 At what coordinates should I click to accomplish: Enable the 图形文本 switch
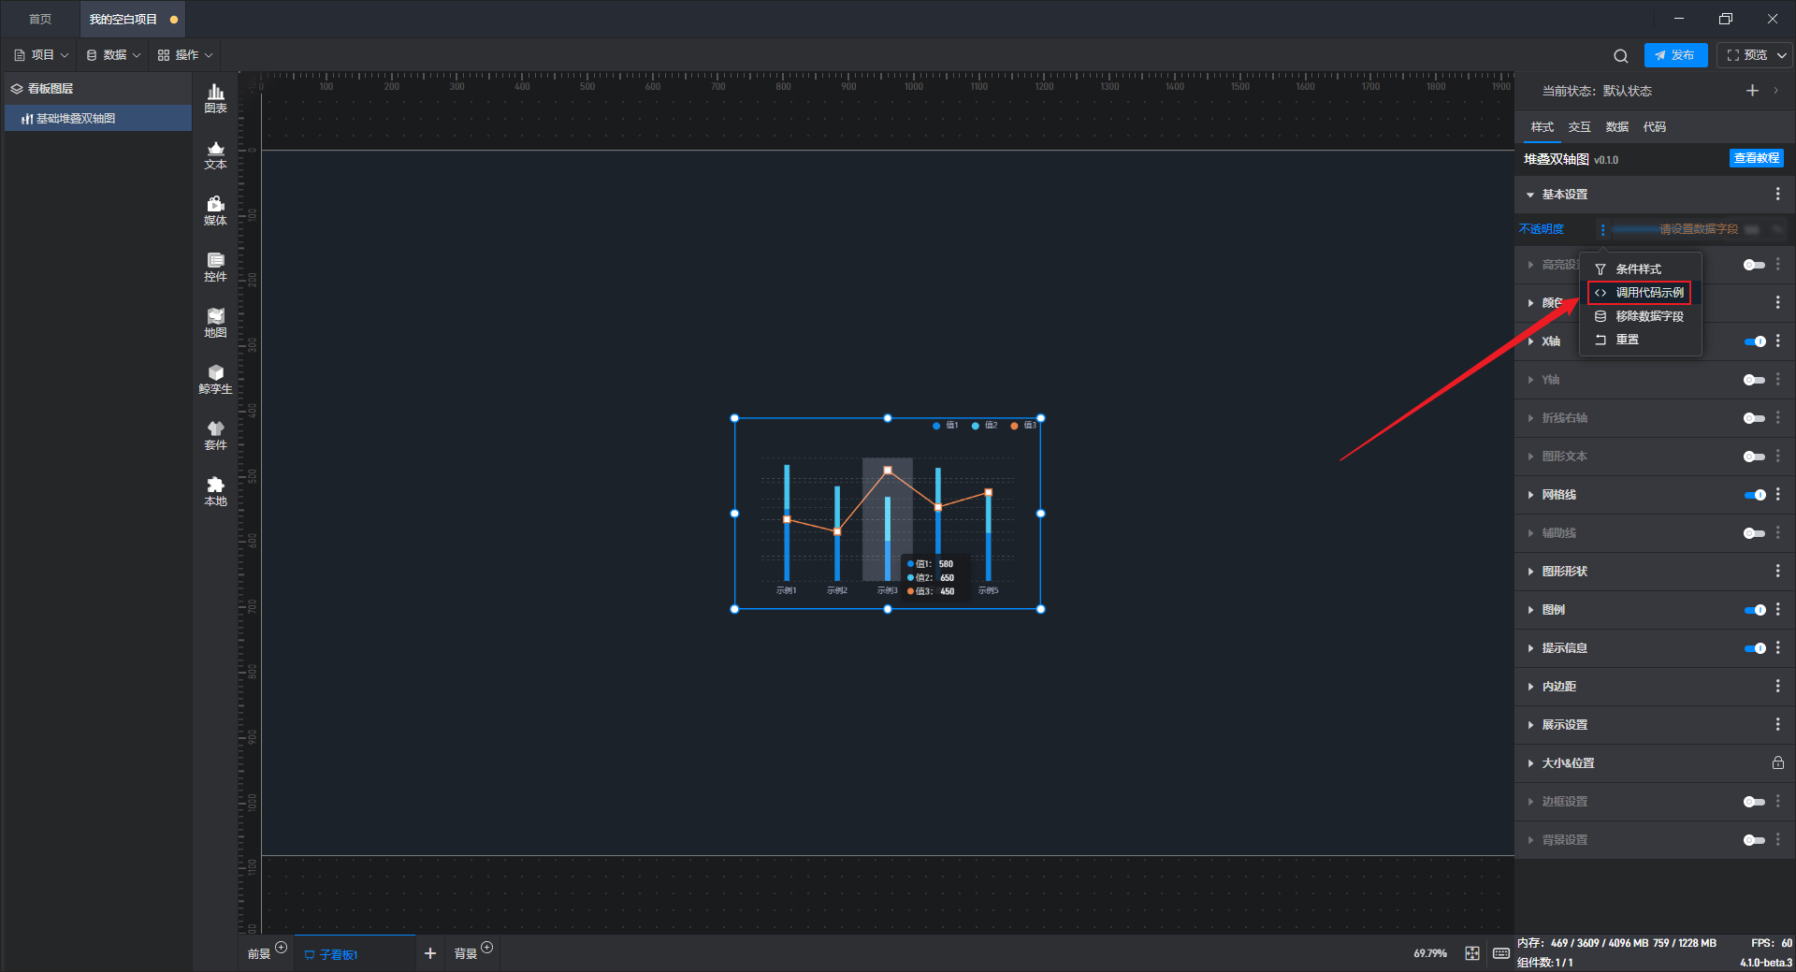[x=1754, y=457]
